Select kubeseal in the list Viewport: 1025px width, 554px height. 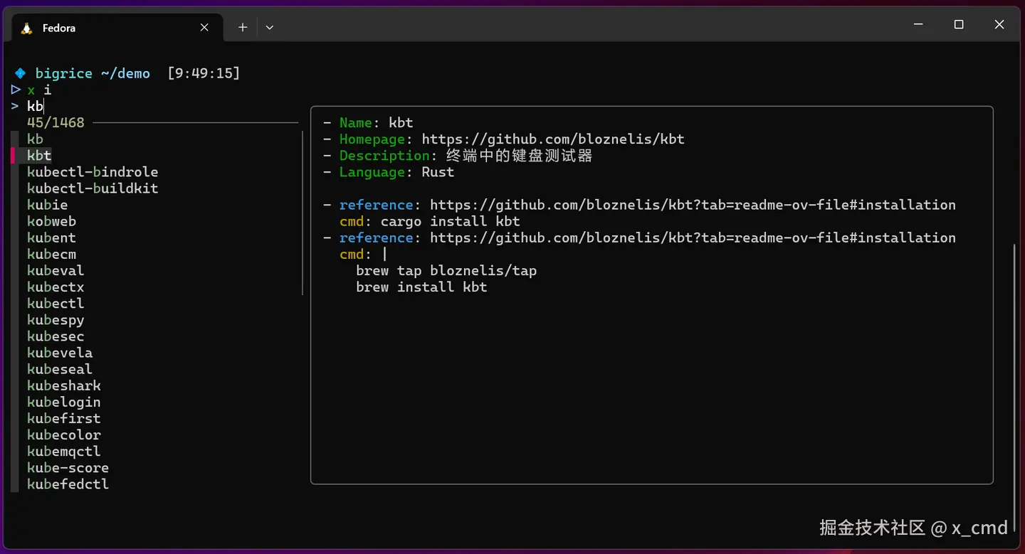(x=60, y=368)
